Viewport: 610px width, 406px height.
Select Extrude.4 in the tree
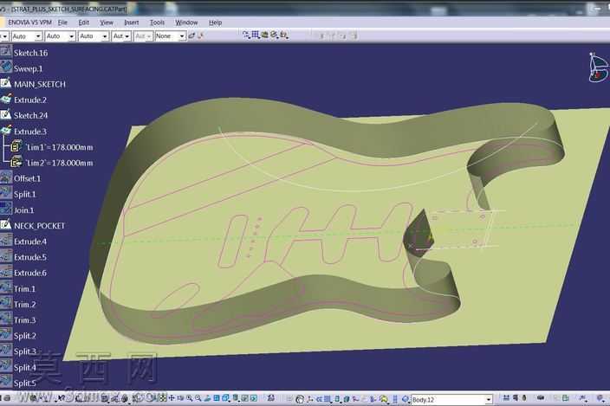click(x=30, y=242)
